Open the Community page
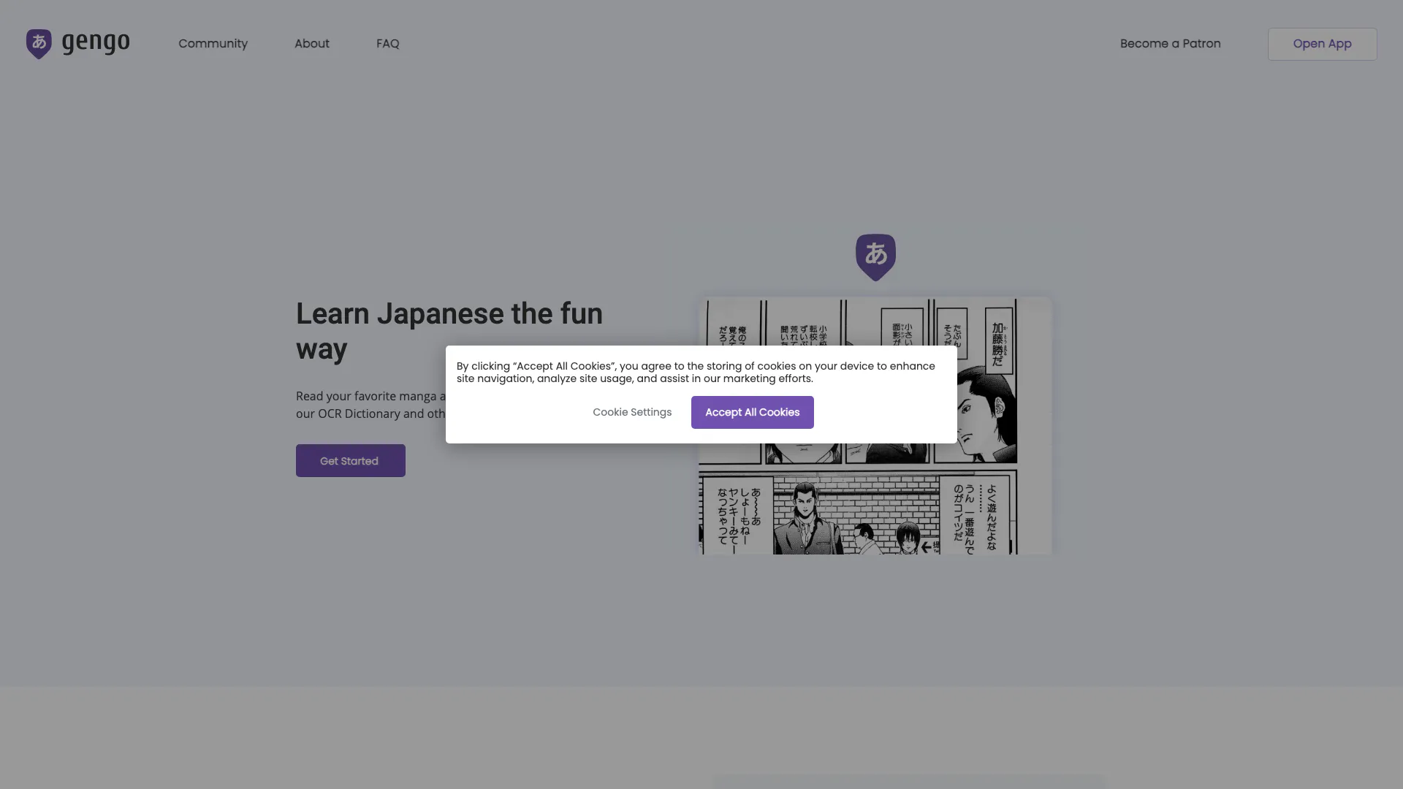Screen dimensions: 1403x789 click(x=213, y=44)
